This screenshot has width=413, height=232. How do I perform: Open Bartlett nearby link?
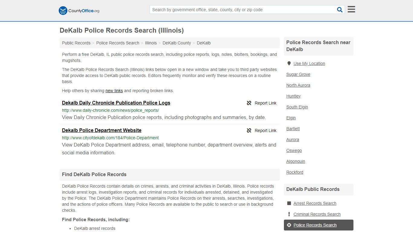[293, 129]
